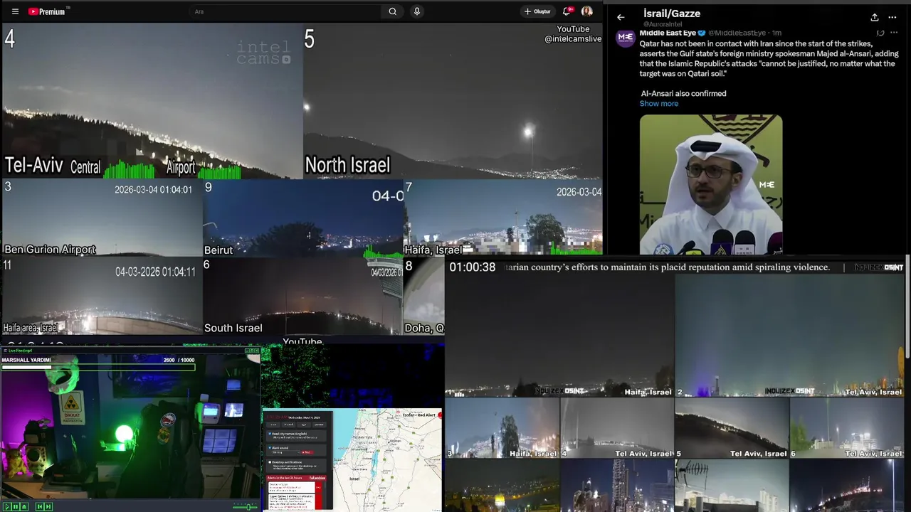Click the @intelcamslive YouTube watermark text
911x512 pixels.
[573, 34]
